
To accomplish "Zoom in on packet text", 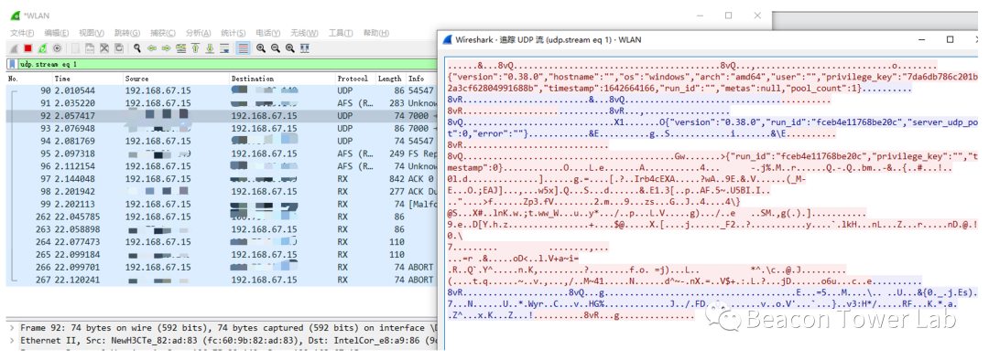I will [x=260, y=48].
